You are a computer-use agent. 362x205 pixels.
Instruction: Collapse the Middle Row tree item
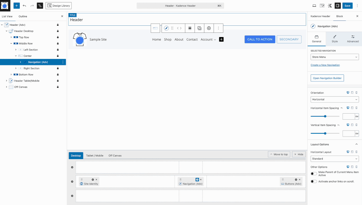[x=11, y=43]
